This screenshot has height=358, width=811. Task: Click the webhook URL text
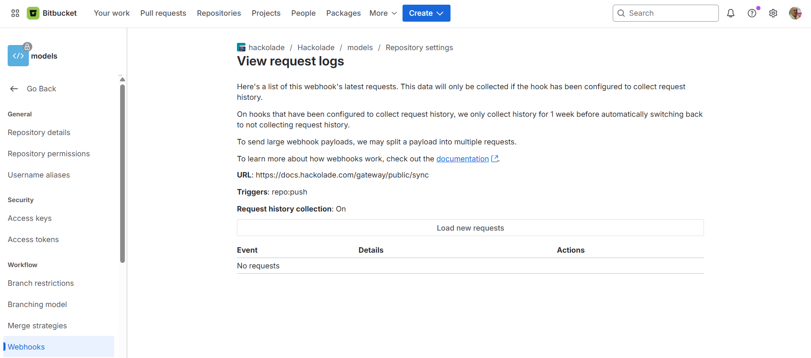pyautogui.click(x=342, y=175)
